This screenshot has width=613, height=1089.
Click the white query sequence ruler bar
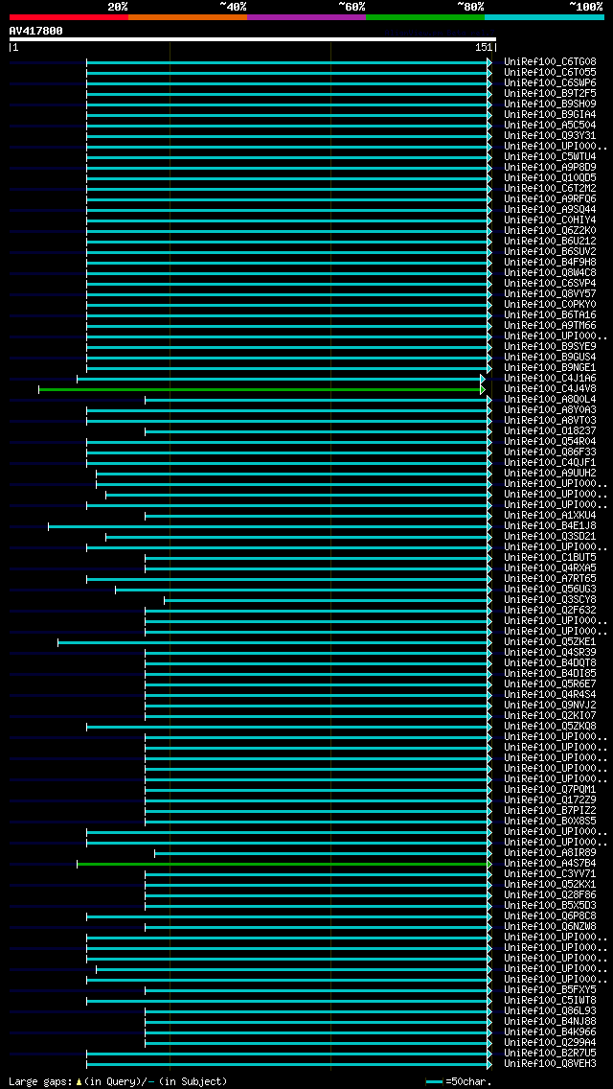253,39
